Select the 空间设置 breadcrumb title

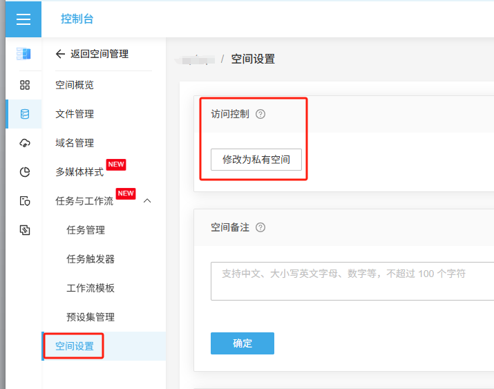tap(253, 59)
